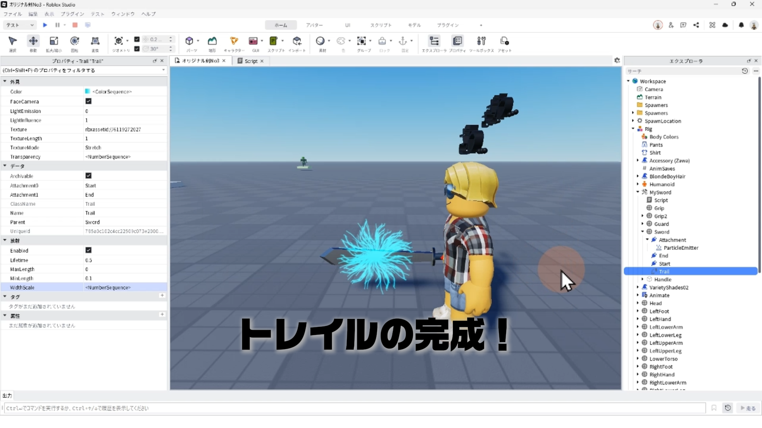The height and width of the screenshot is (428, 762).
Task: Uncheck the FaceCamera property checkbox
Action: point(89,101)
